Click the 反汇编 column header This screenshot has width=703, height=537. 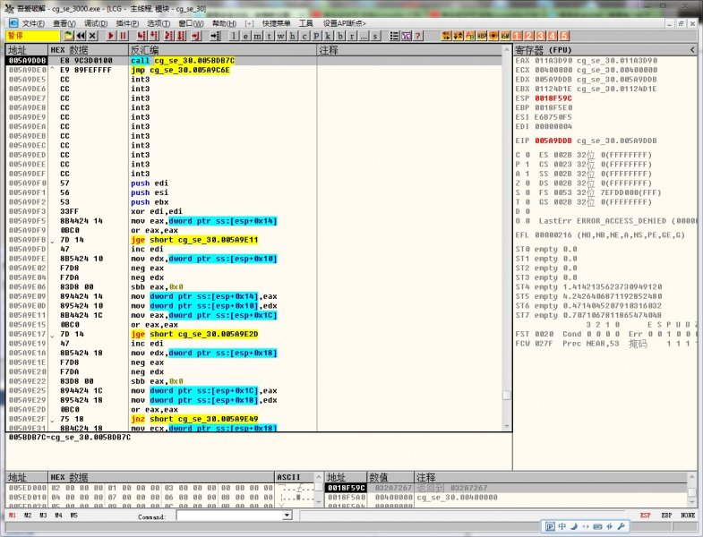pyautogui.click(x=222, y=50)
